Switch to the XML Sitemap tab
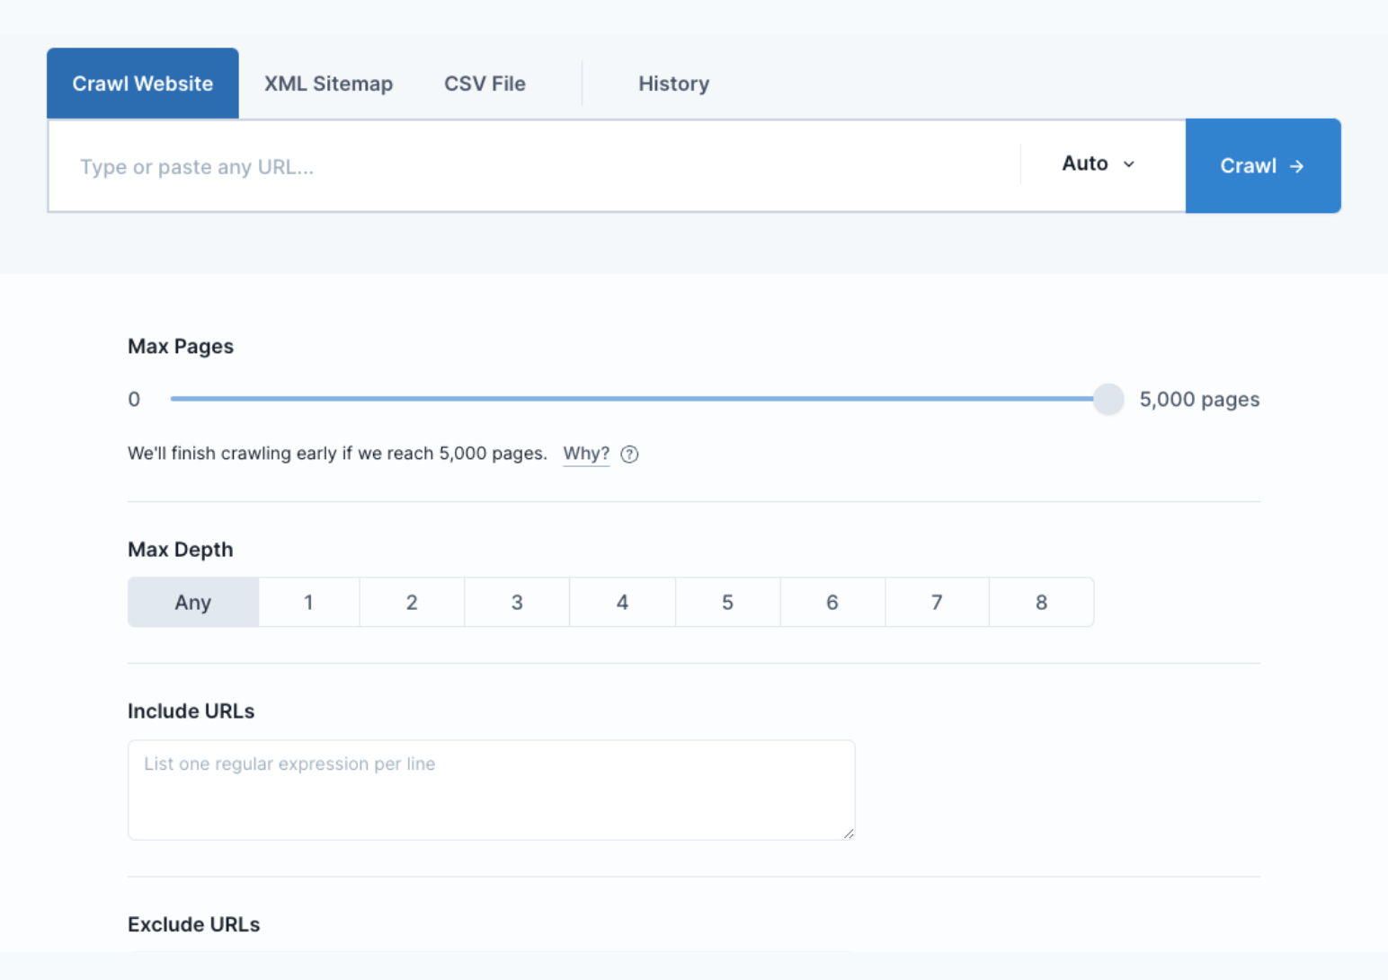The height and width of the screenshot is (980, 1388). point(328,83)
